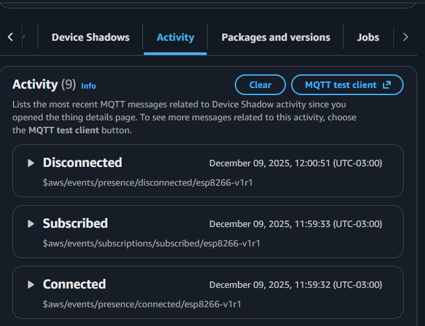Expand the Disconnected event using its triangle

tap(30, 163)
